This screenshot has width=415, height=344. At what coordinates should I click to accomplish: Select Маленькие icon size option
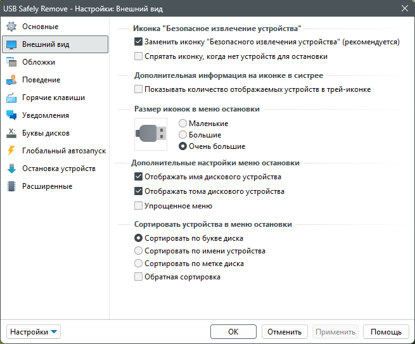[183, 124]
